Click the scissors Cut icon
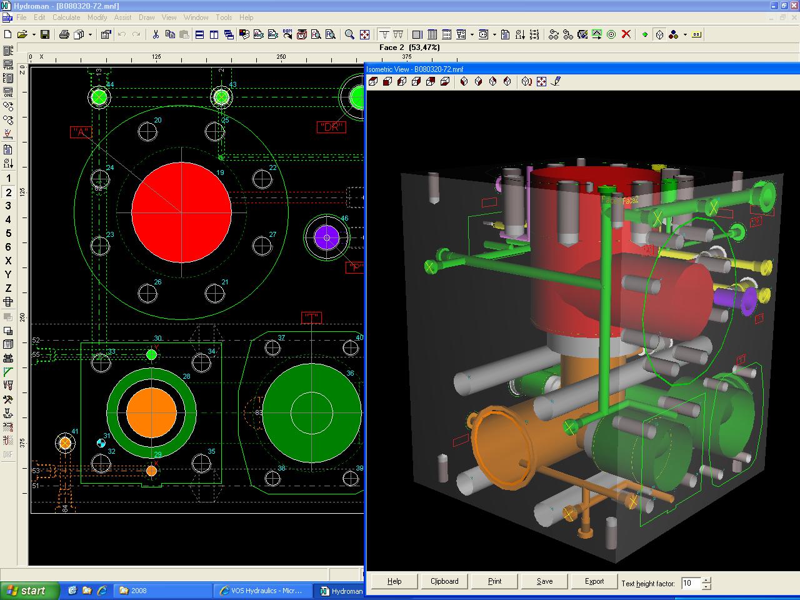The width and height of the screenshot is (800, 600). [x=156, y=34]
